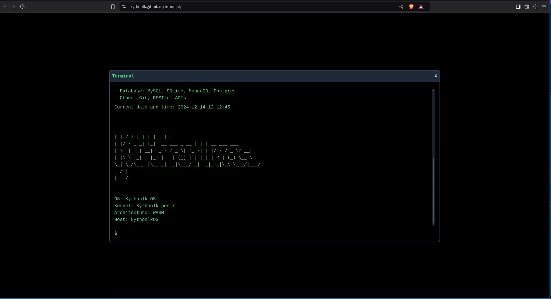Select the kythonlk.github.io/terminal URL text
This screenshot has width=551, height=299.
156,7
